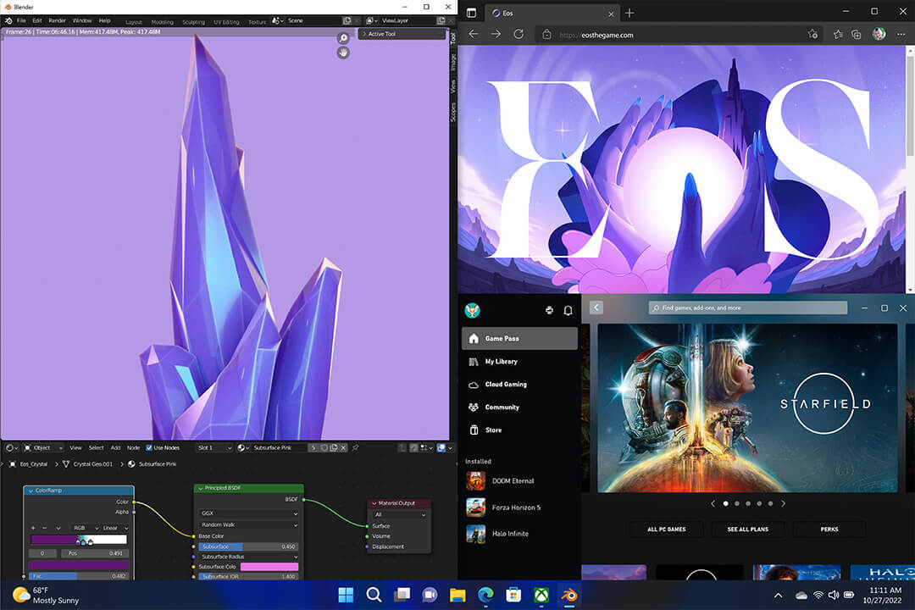Open the GGX distribution dropdown in Principled BSDF
Image resolution: width=915 pixels, height=610 pixels.
pos(248,513)
